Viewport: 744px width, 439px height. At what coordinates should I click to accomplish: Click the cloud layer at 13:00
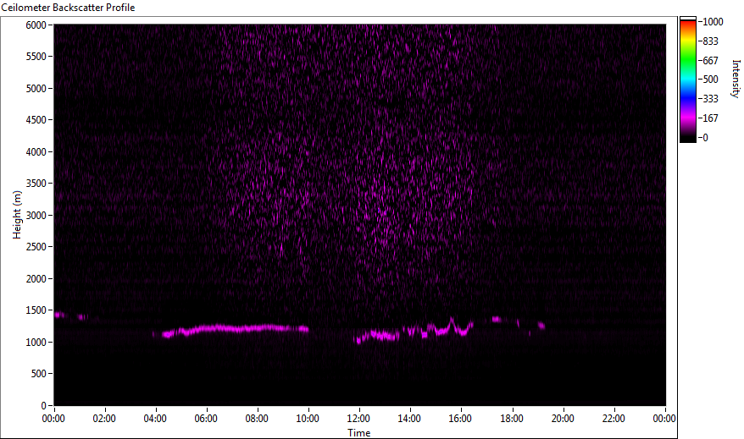(x=385, y=336)
